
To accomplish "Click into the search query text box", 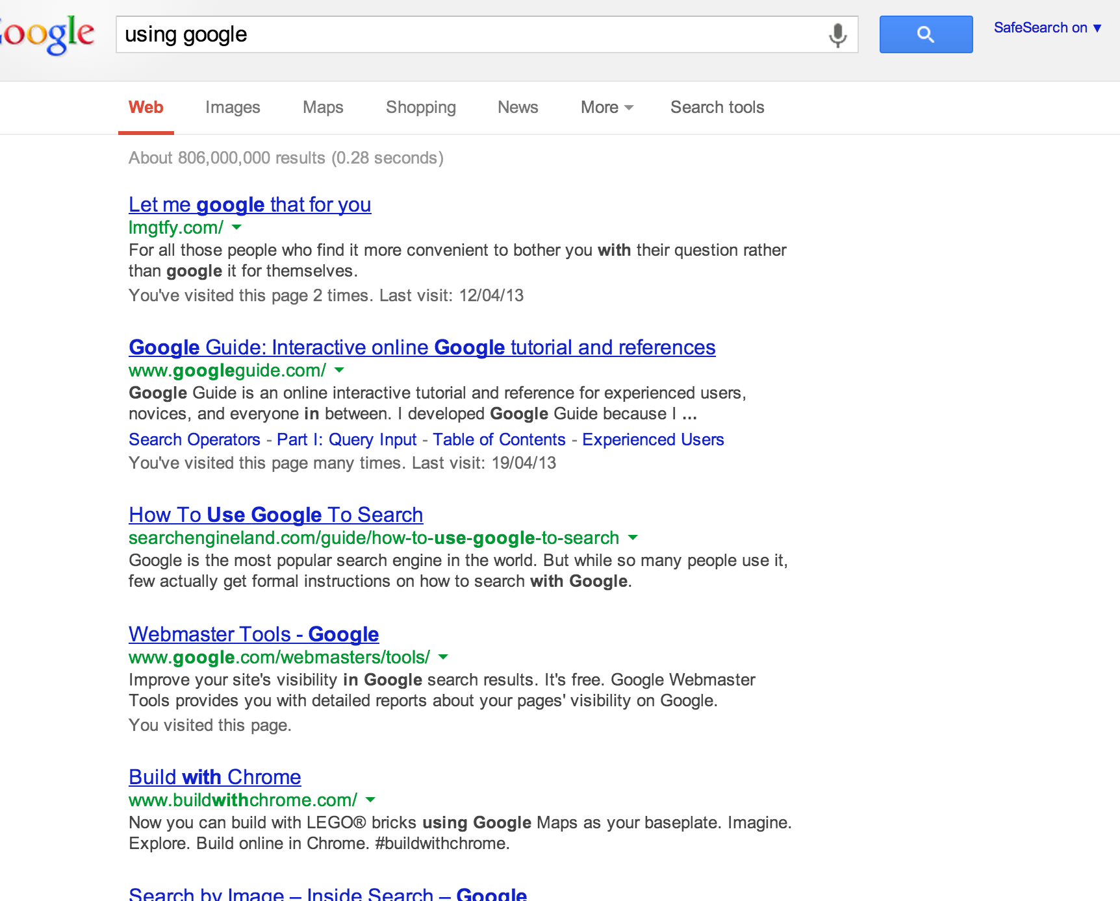I will click(x=468, y=34).
